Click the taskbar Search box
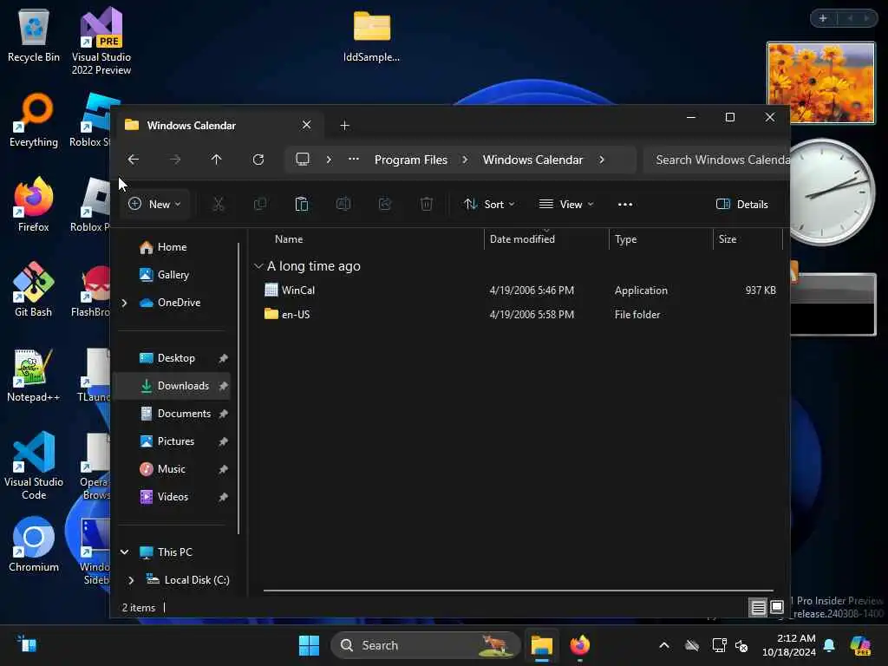888x666 pixels. point(425,645)
